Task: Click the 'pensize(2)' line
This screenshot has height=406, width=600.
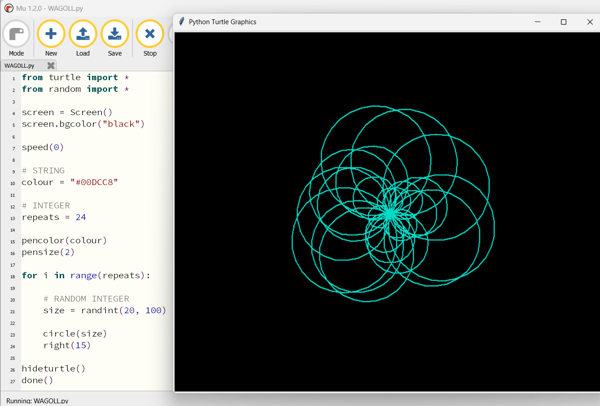Action: pos(48,252)
